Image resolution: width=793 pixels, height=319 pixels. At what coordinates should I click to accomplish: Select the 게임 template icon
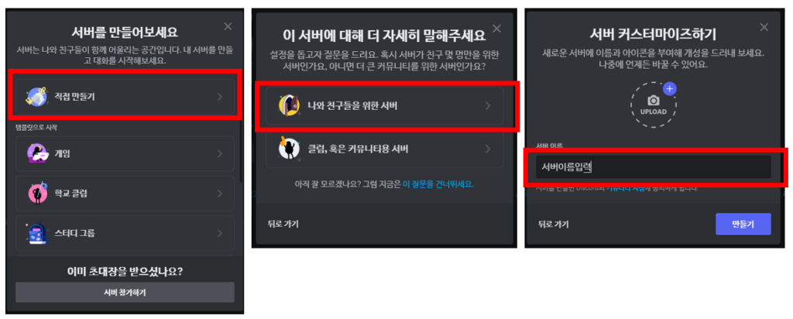[x=37, y=153]
